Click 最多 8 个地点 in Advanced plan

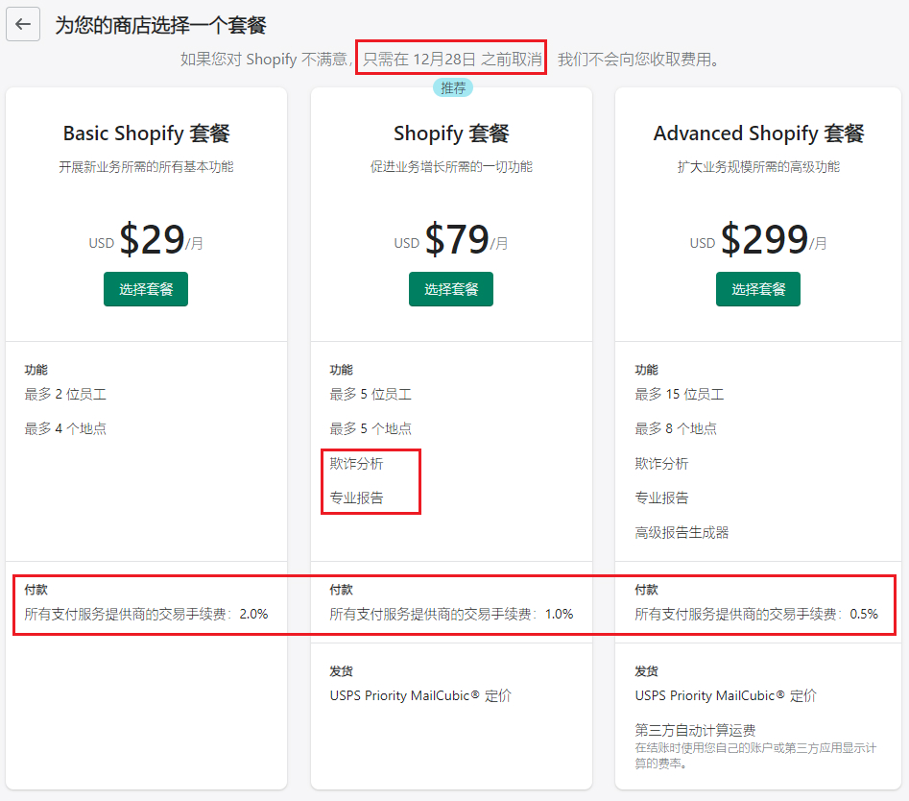[x=676, y=428]
